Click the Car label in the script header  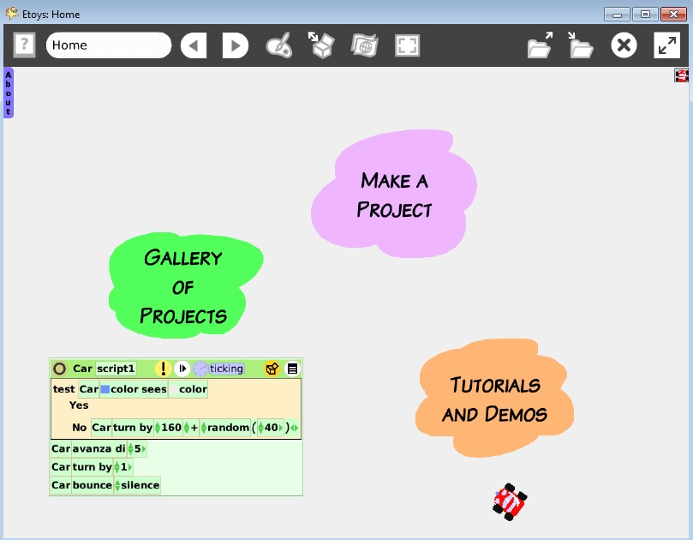click(x=82, y=369)
